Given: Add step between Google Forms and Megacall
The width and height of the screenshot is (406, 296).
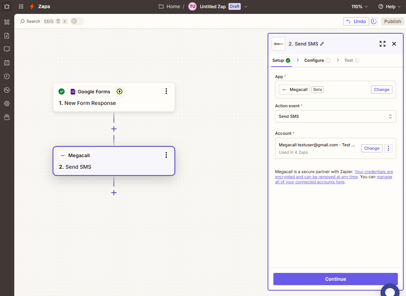Looking at the screenshot, I should point(114,129).
